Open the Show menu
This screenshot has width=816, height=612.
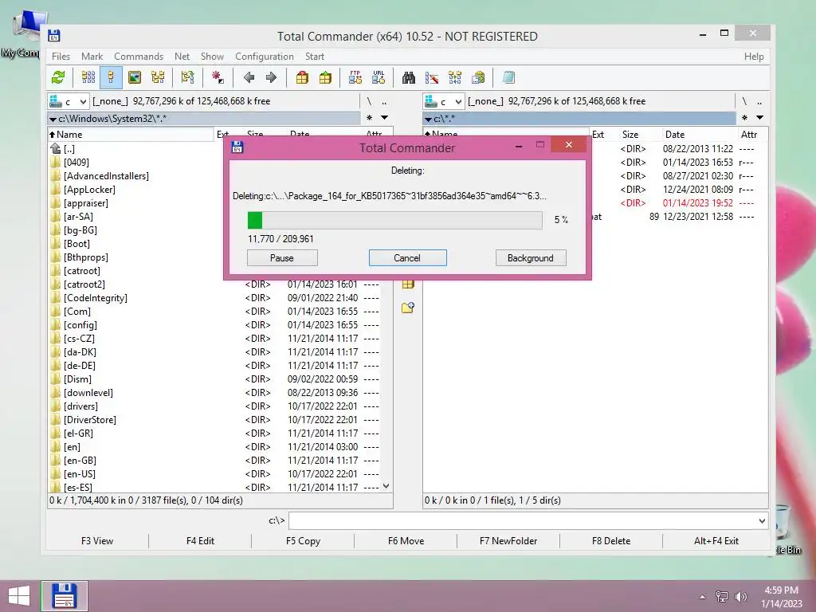point(212,57)
